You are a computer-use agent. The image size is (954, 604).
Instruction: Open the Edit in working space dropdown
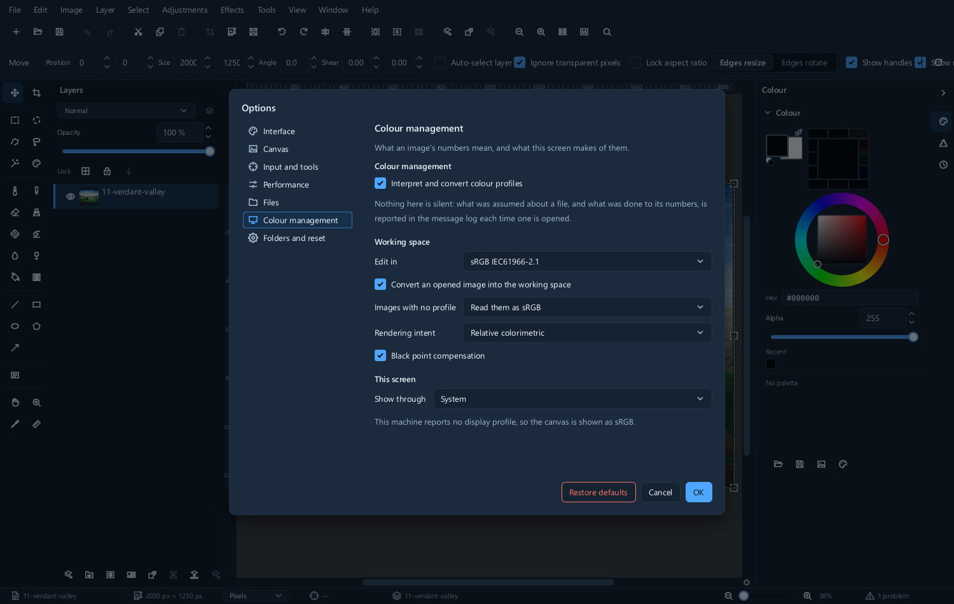[x=587, y=261]
